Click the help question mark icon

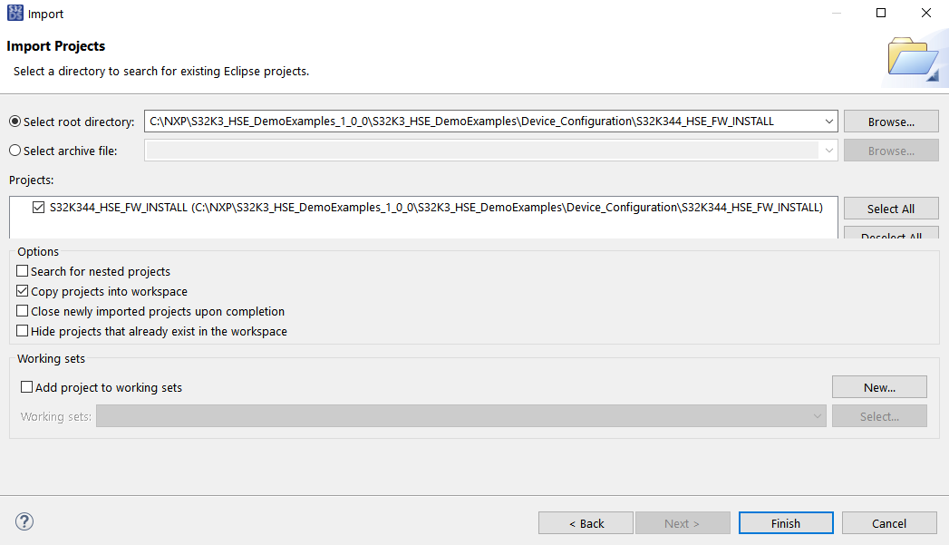tap(24, 522)
